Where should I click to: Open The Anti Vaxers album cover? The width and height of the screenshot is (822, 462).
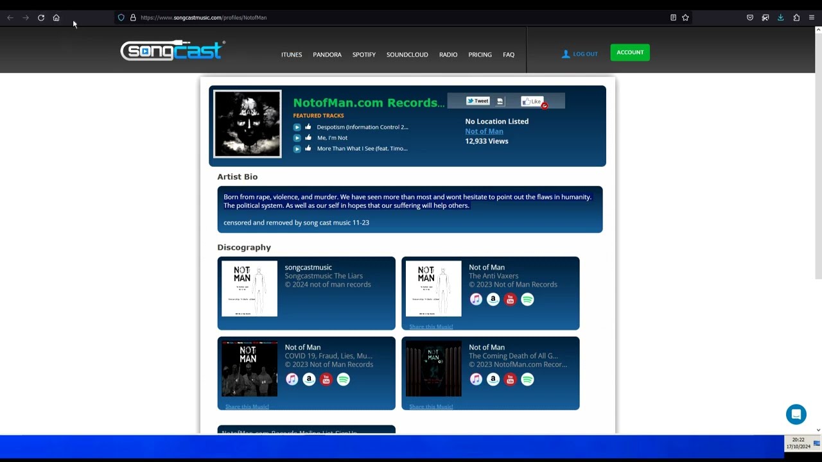point(433,289)
